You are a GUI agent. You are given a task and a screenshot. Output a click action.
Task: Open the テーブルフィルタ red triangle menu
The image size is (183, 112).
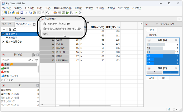[147, 24]
